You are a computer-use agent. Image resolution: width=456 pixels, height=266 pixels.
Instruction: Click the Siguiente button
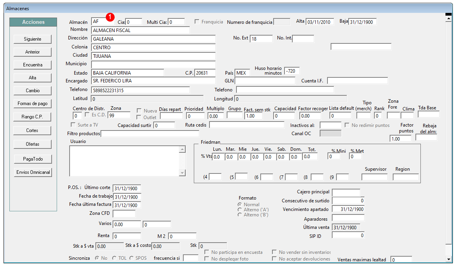click(x=32, y=39)
